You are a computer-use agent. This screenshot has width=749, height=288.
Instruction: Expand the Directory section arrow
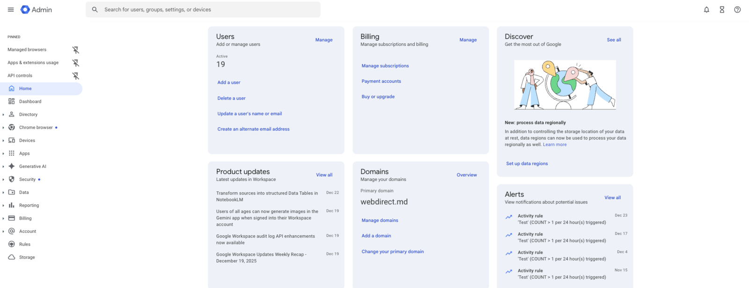tap(3, 115)
